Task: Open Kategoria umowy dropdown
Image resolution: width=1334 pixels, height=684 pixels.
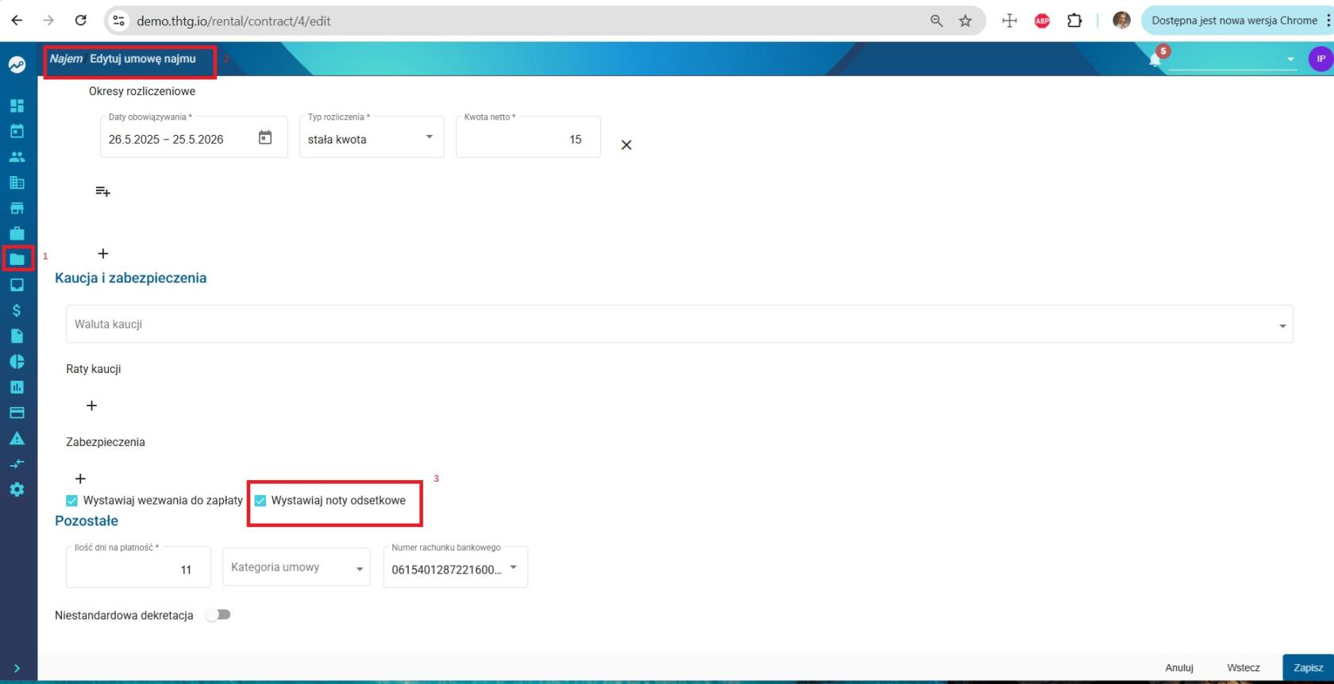Action: (296, 567)
